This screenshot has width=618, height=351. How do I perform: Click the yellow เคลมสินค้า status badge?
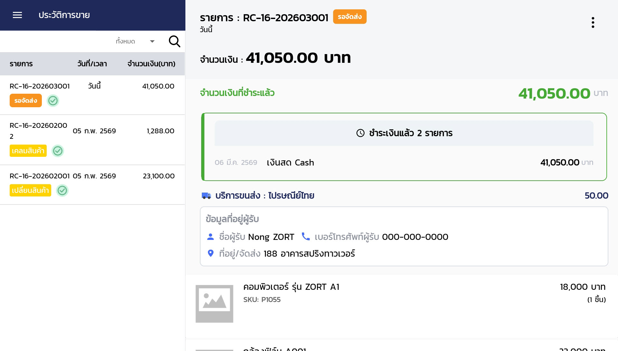click(x=28, y=151)
